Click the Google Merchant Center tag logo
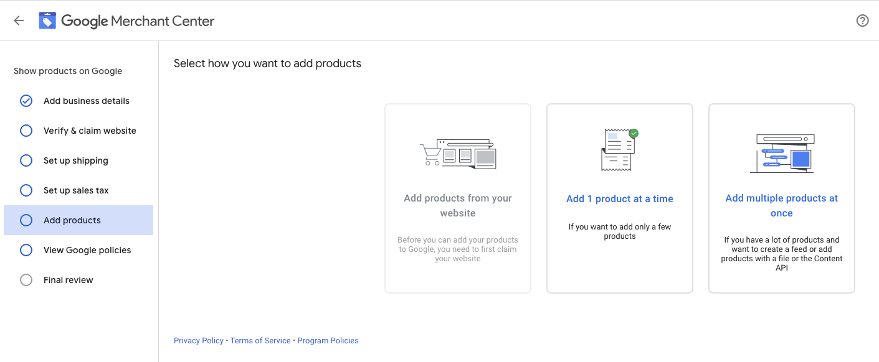Image resolution: width=879 pixels, height=362 pixels. tap(47, 21)
